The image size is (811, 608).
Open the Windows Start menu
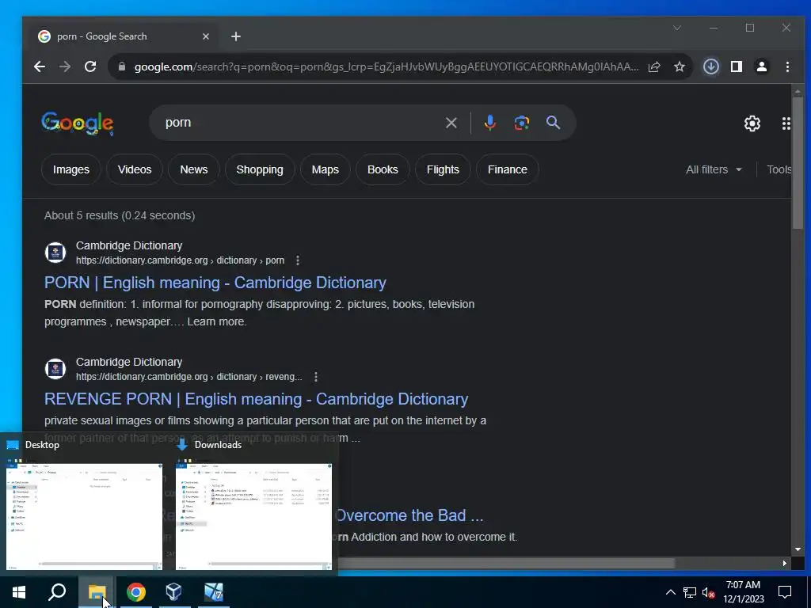pos(19,592)
